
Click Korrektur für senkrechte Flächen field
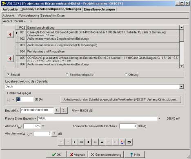[x=128, y=126]
